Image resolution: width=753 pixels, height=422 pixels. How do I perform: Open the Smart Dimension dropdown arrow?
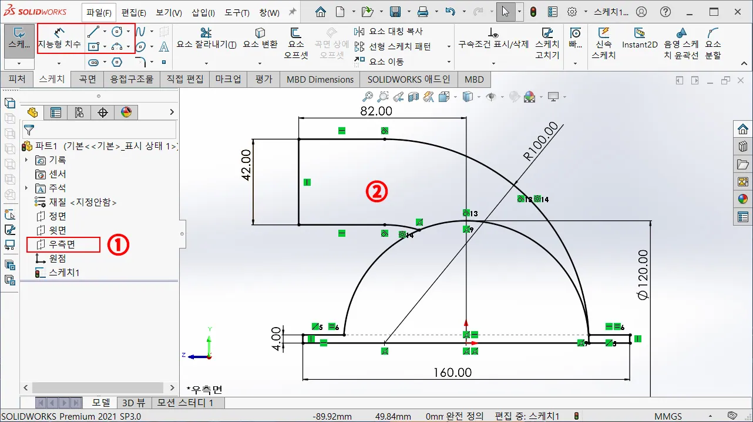(x=59, y=62)
